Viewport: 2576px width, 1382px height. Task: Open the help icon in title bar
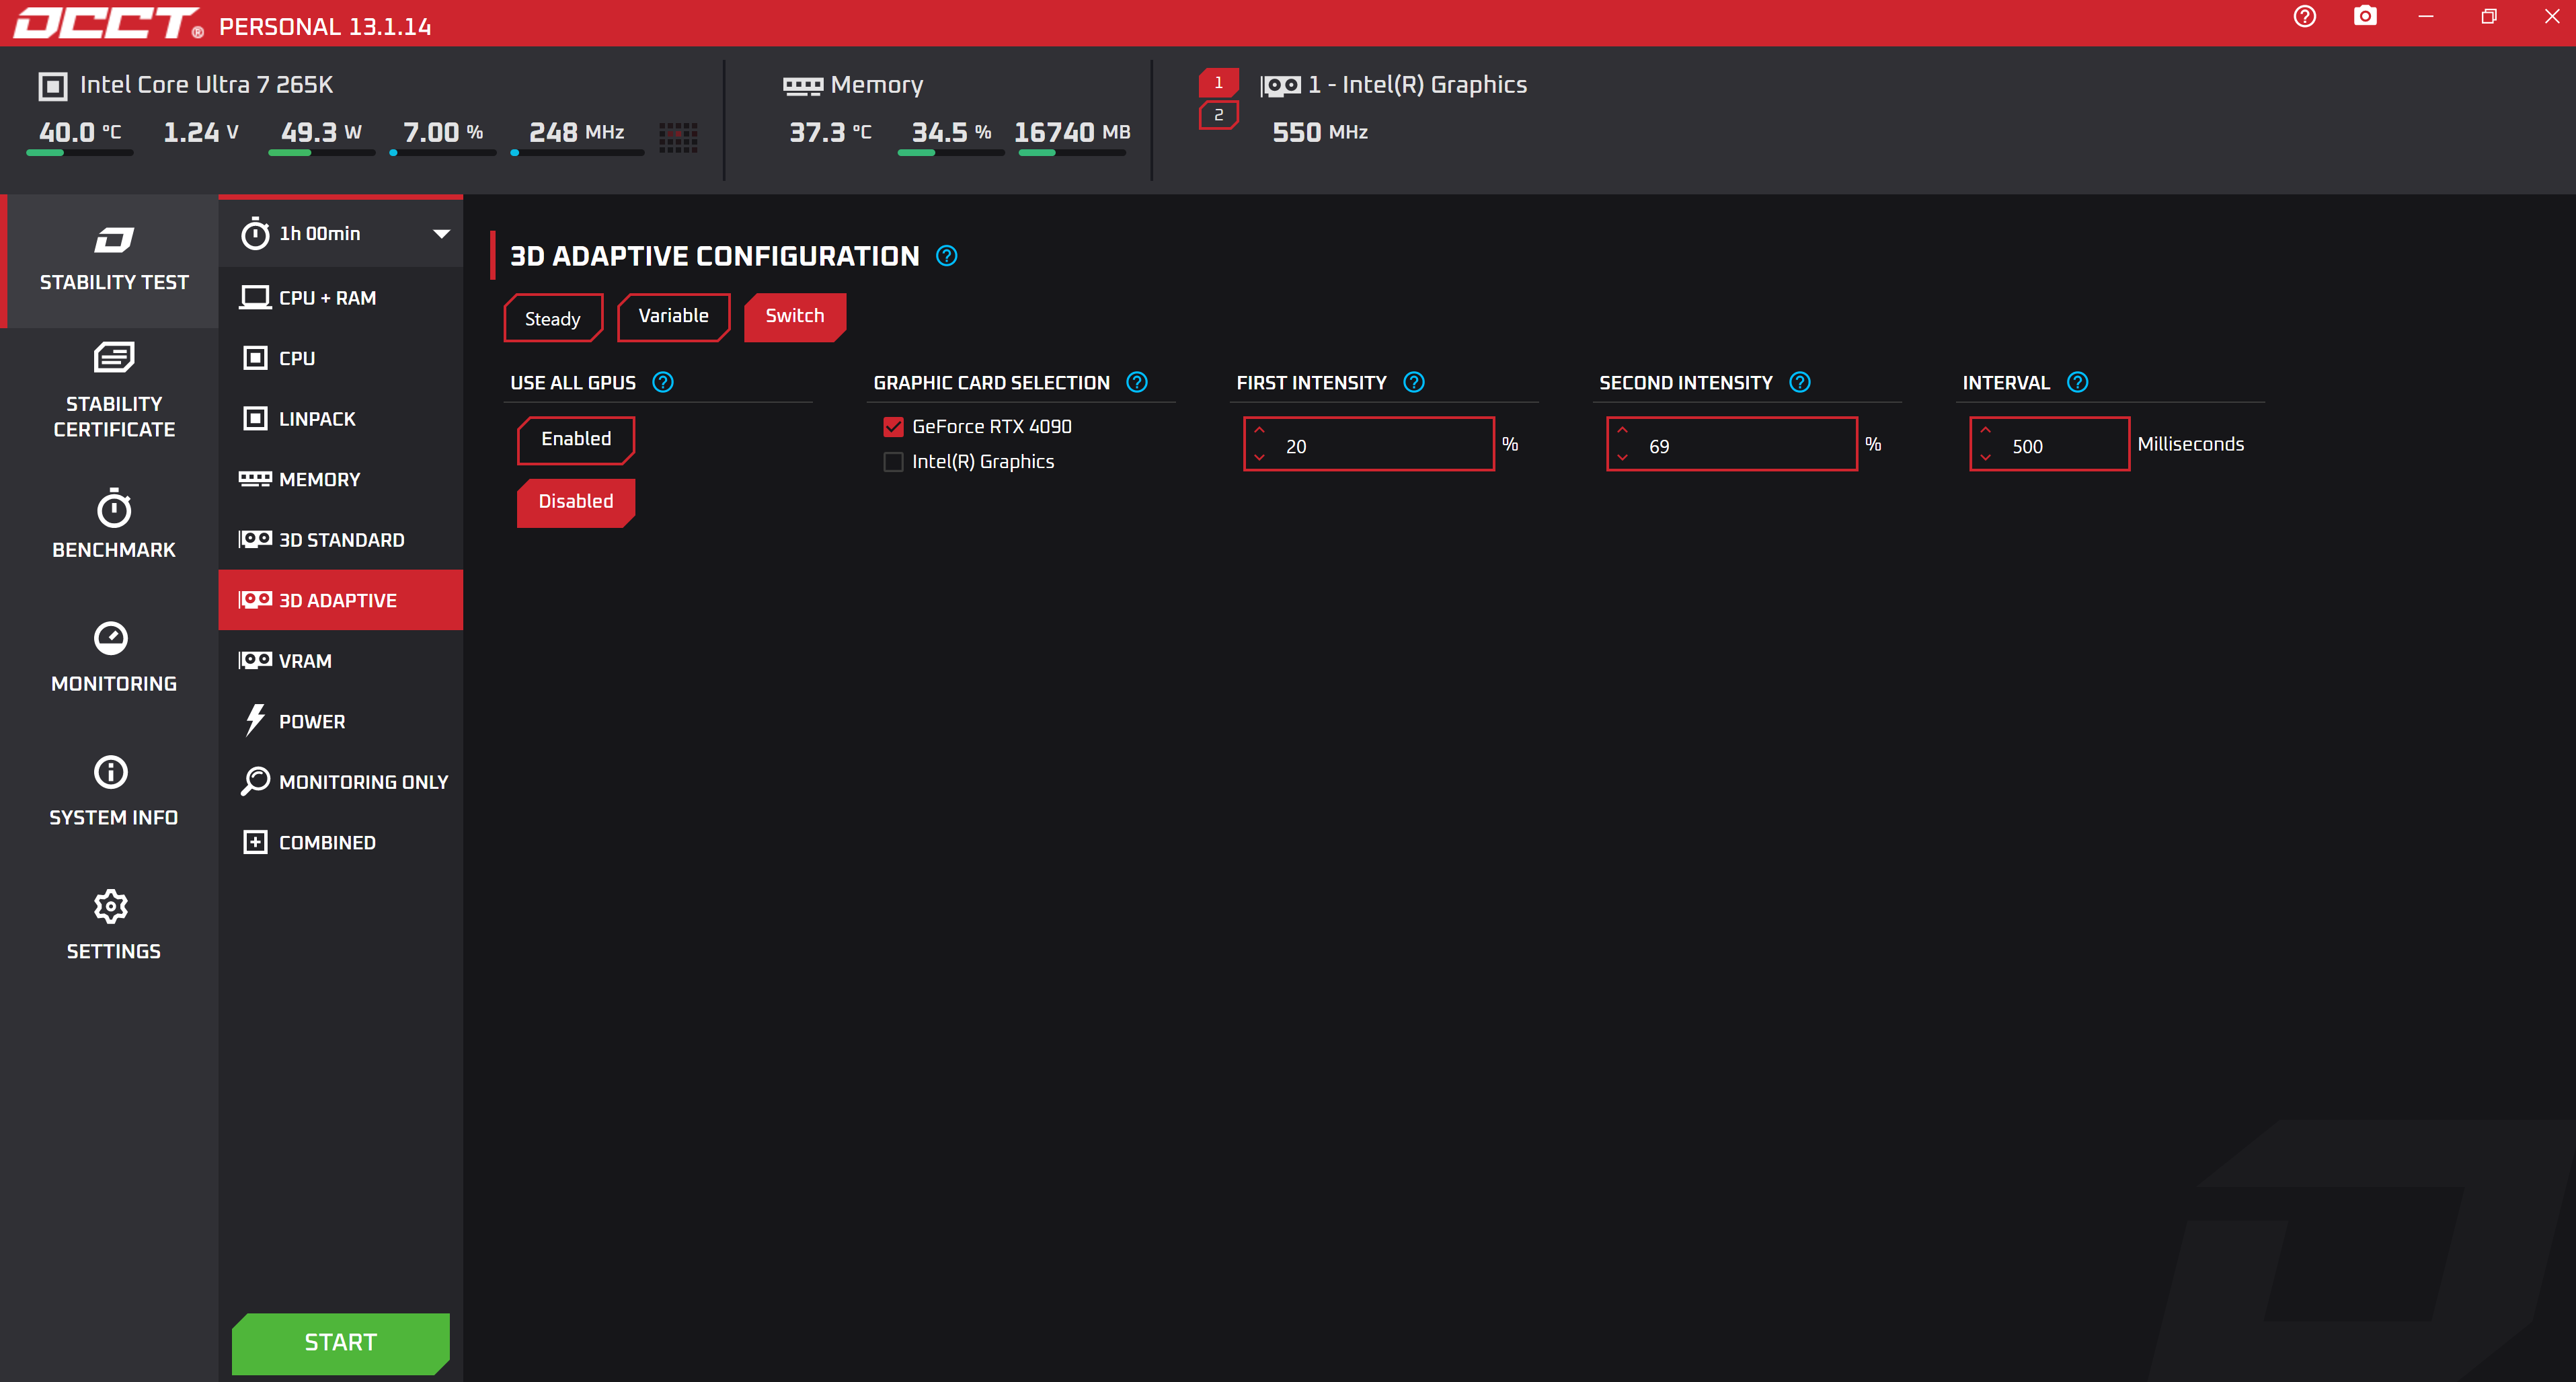[2304, 17]
